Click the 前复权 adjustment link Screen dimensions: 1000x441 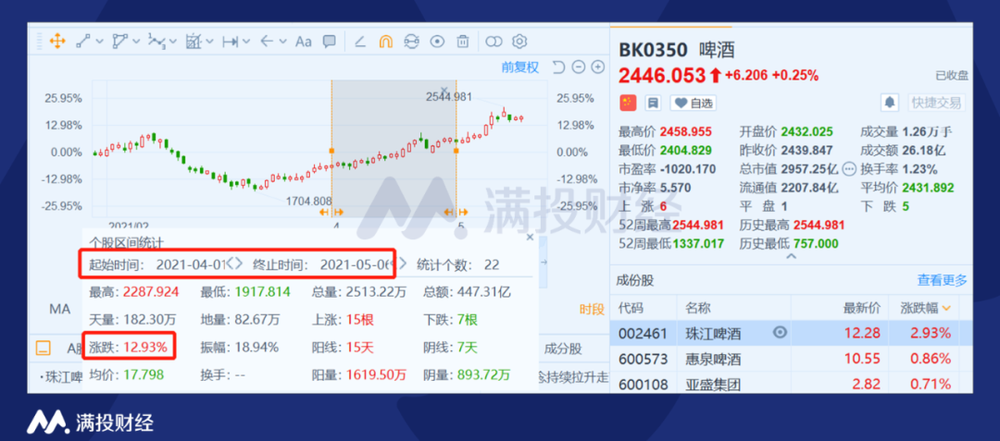point(520,67)
